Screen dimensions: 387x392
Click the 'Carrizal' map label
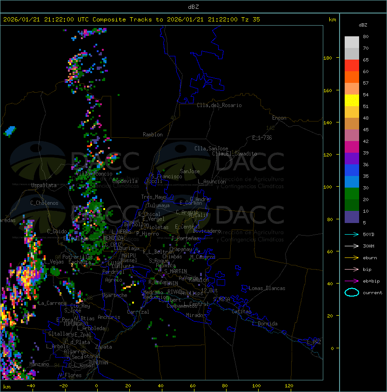point(138,312)
